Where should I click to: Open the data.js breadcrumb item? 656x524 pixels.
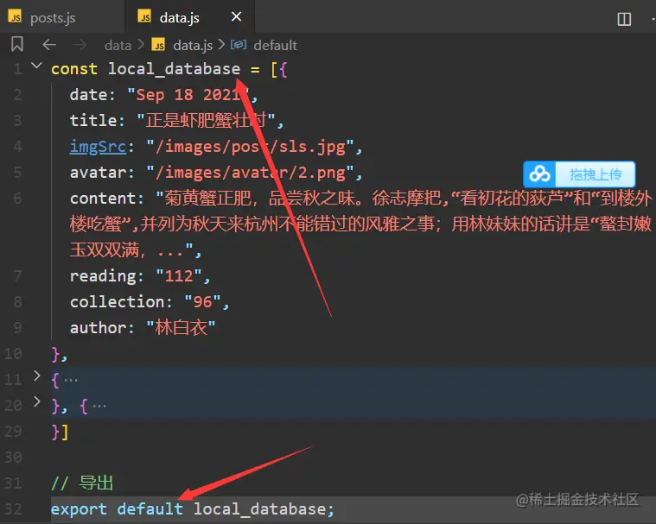tap(193, 45)
